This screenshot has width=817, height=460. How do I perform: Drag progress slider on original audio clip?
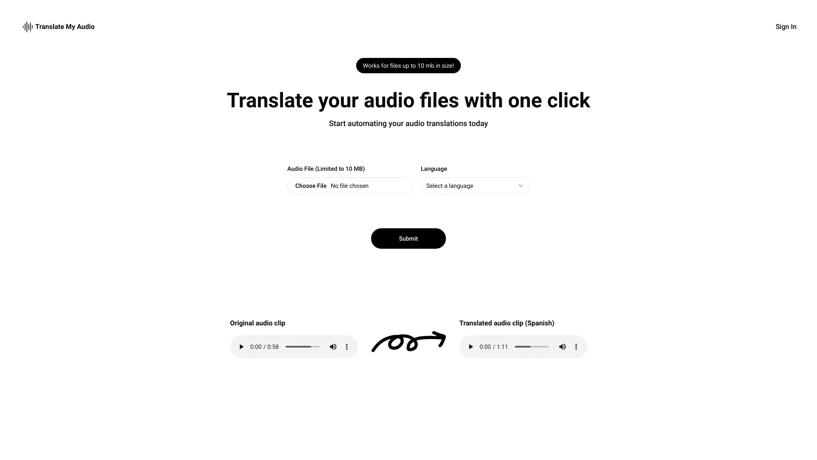302,346
